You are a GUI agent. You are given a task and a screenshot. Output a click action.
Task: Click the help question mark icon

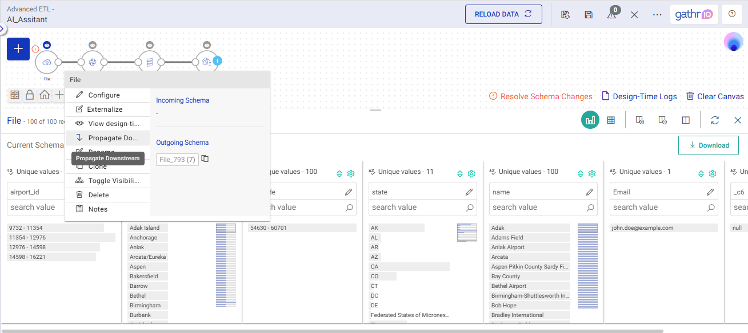click(731, 14)
